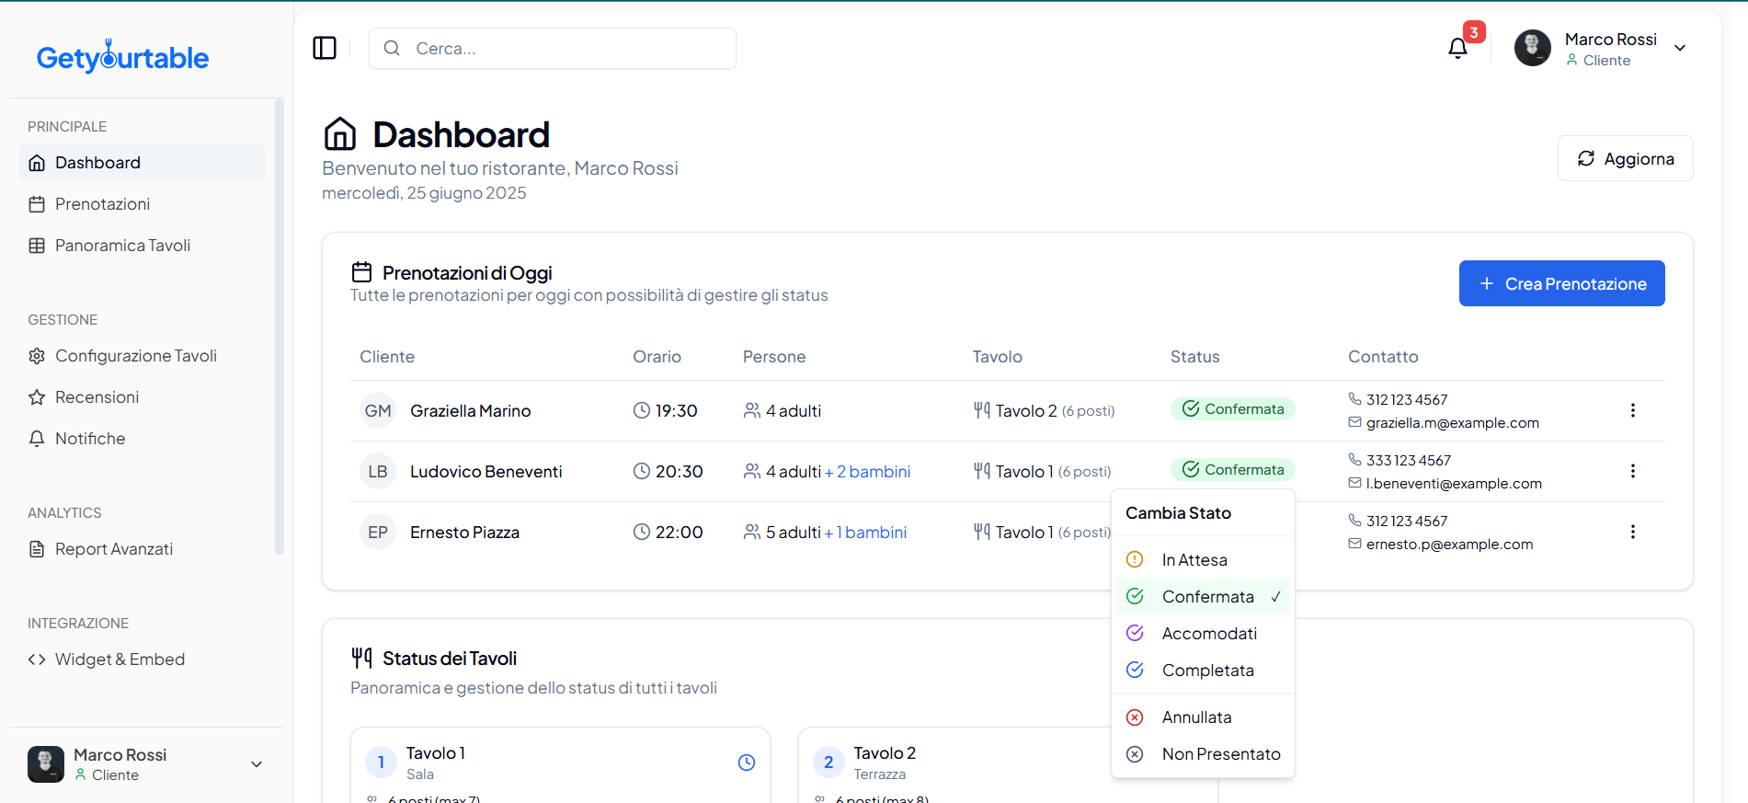Select Annullata status
This screenshot has width=1748, height=803.
[x=1203, y=717]
